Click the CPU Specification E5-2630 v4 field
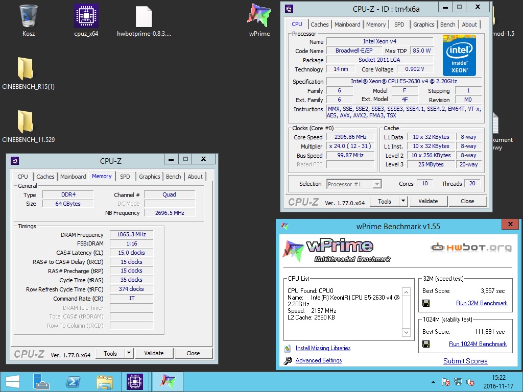523x392 pixels. pyautogui.click(x=404, y=81)
